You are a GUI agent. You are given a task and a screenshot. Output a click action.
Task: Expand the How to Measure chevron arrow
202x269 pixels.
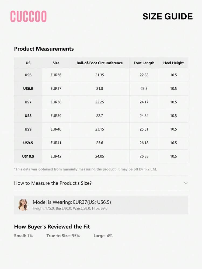click(x=186, y=183)
